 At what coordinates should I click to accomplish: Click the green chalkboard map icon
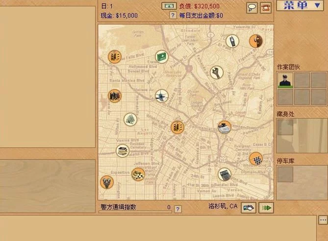[x=162, y=57]
